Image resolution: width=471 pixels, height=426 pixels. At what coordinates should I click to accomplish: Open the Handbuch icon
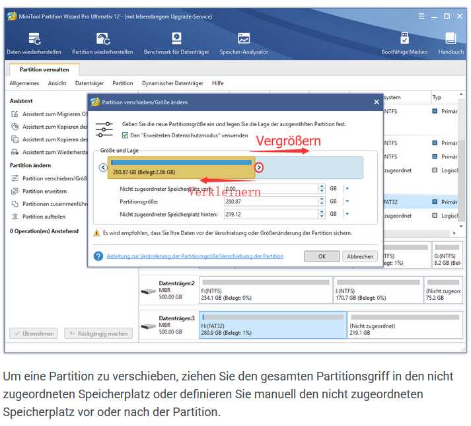(451, 38)
